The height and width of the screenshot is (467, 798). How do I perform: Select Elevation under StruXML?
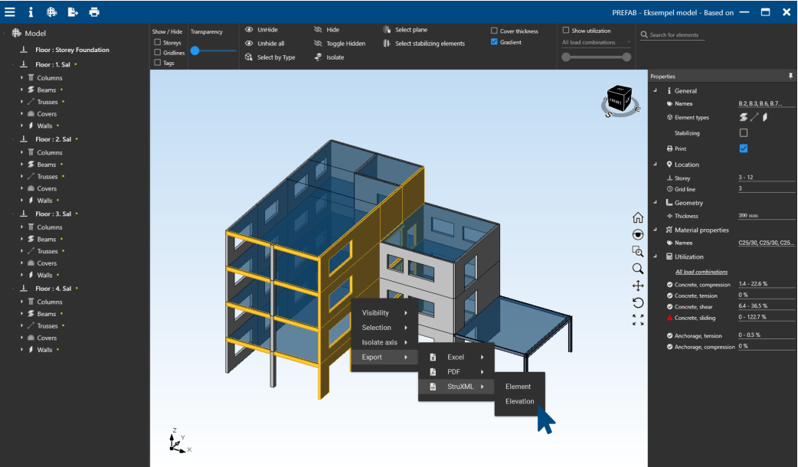pos(519,401)
